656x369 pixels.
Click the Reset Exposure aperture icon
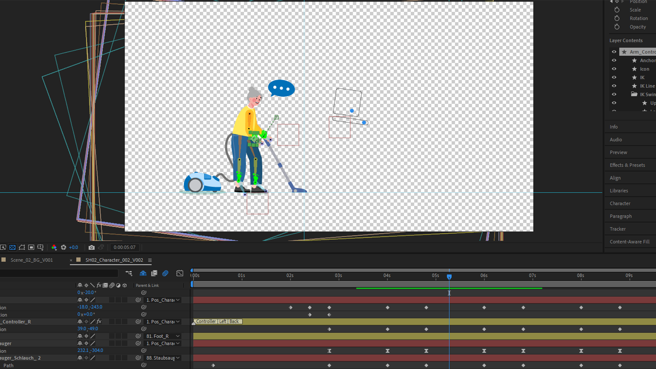click(64, 247)
